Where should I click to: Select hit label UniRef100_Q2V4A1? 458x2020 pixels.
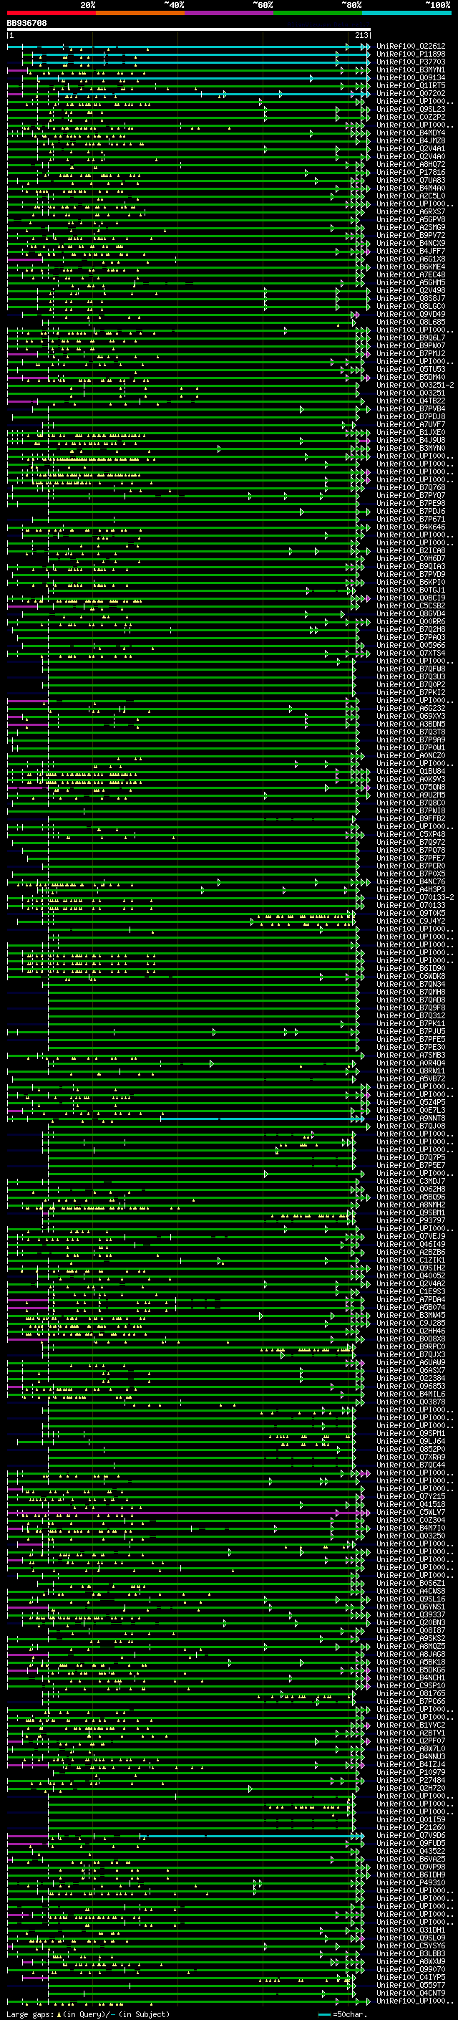(x=411, y=148)
